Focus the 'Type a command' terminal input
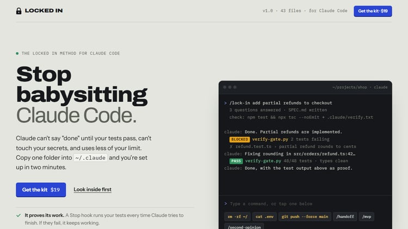Image resolution: width=408 pixels, height=229 pixels. [307, 204]
